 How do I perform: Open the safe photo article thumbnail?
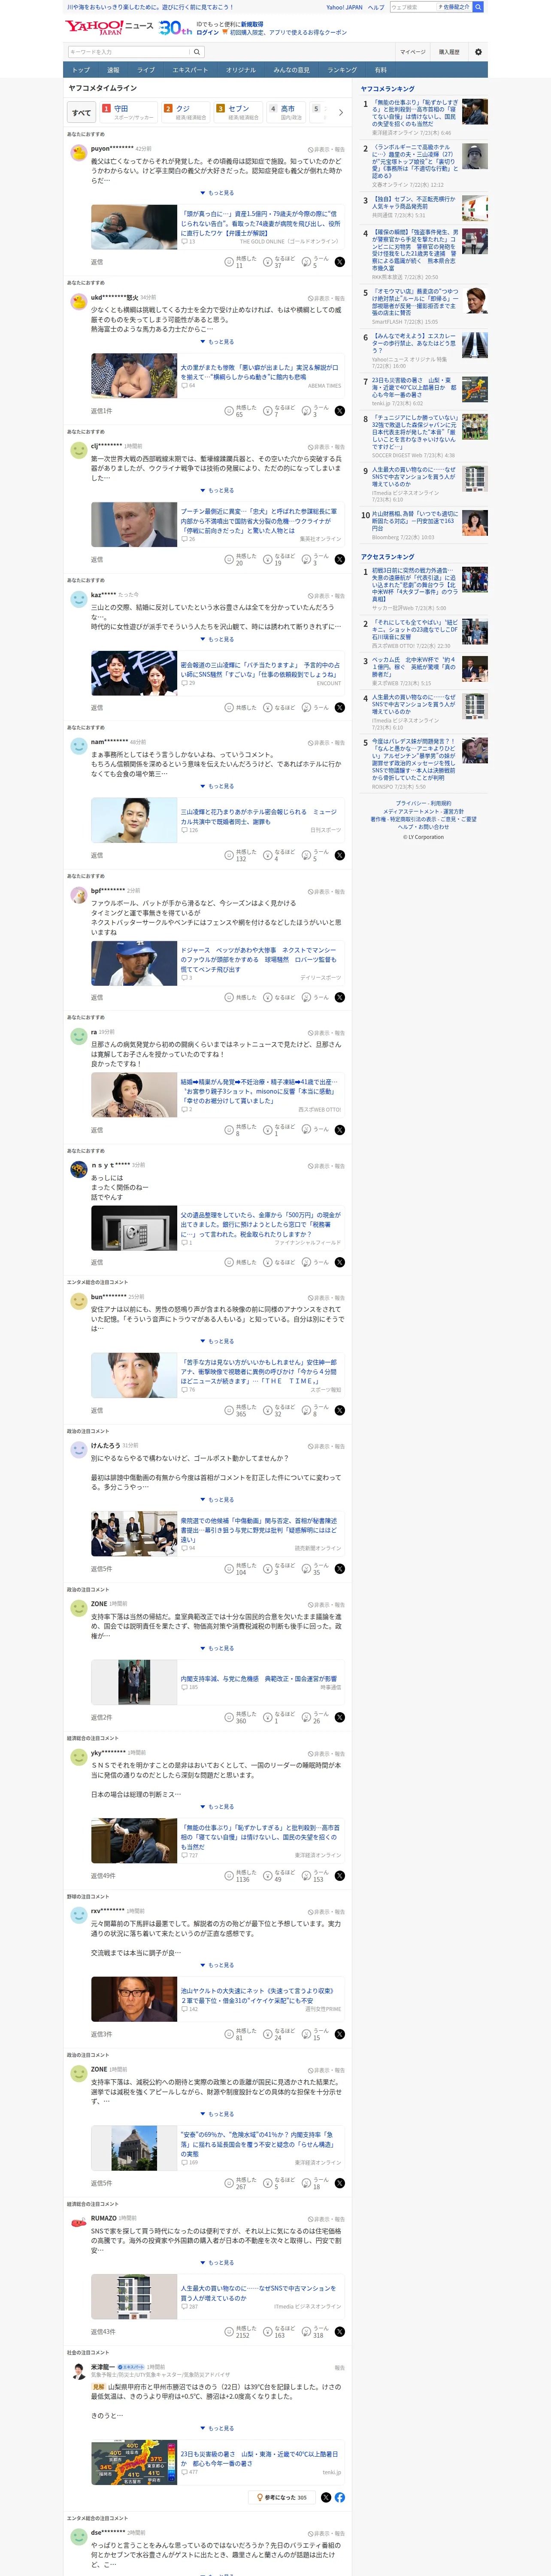tap(134, 1227)
